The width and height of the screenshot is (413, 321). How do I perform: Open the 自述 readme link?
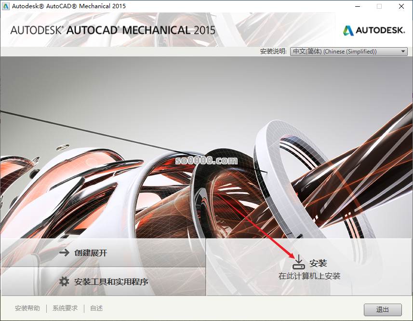(x=96, y=308)
